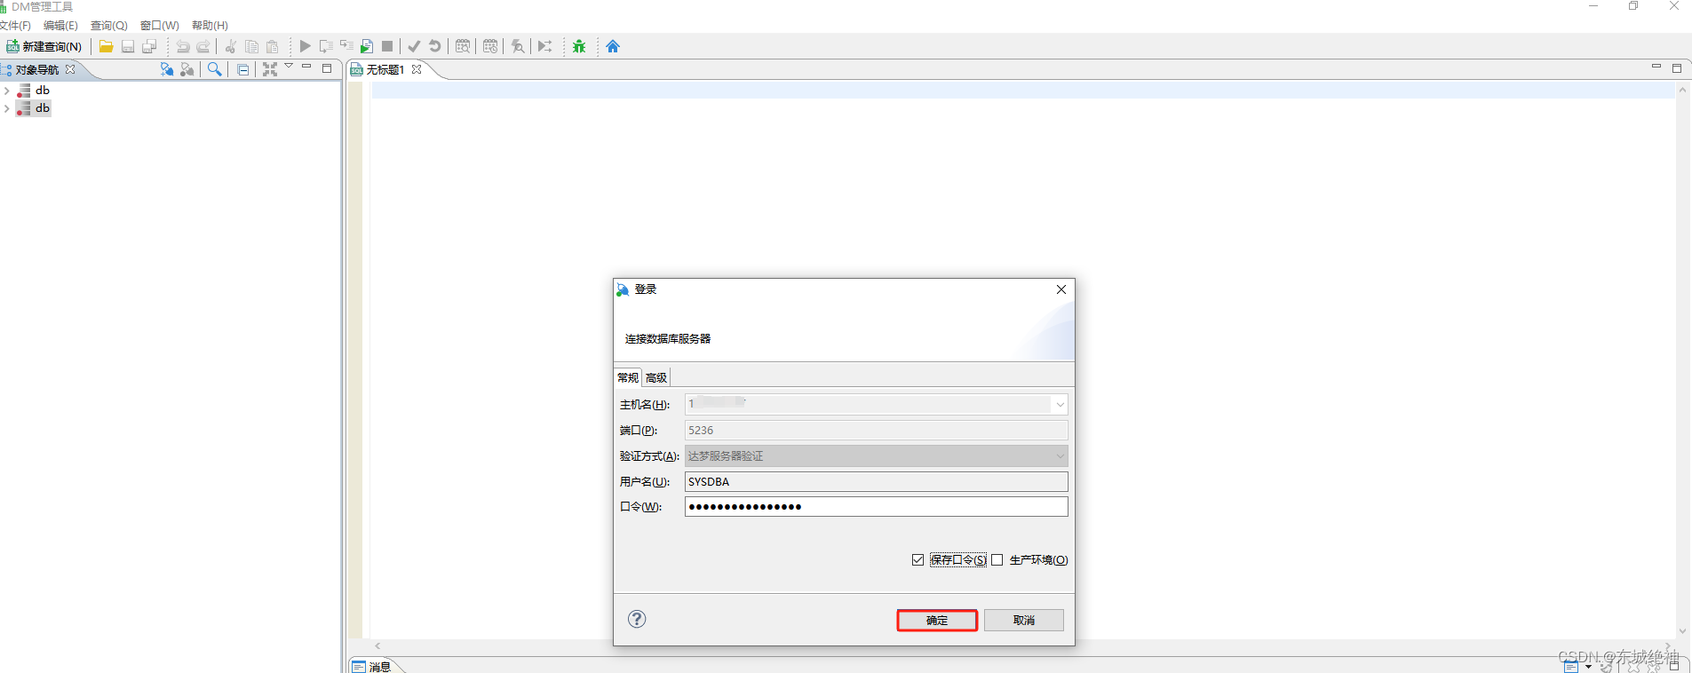Click the lightning magnifier toolbar icon
The width and height of the screenshot is (1692, 673).
(518, 46)
